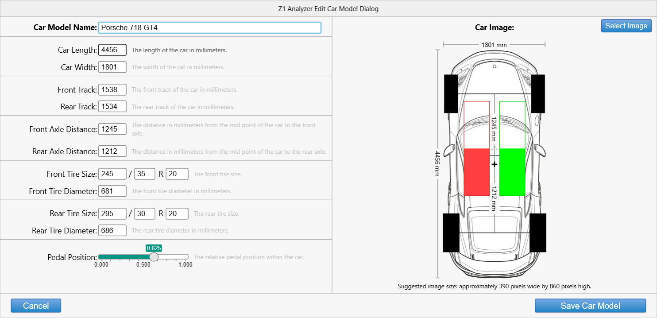Screen dimensions: 657x318
Task: Click the Save Car Model button
Action: tap(590, 306)
